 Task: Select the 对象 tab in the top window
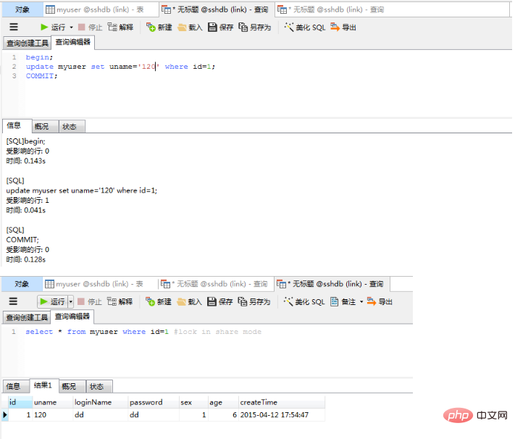22,9
